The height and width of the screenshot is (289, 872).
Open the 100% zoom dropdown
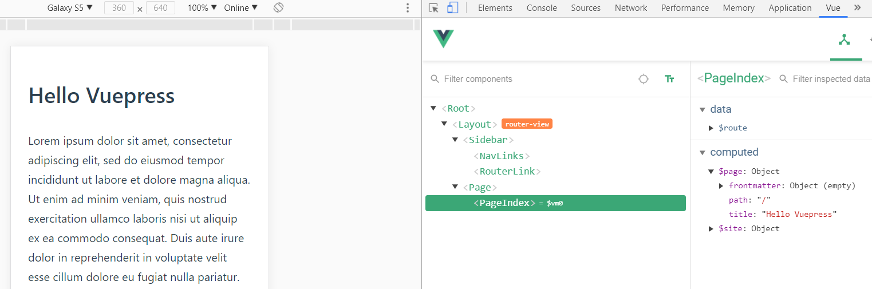pos(202,8)
